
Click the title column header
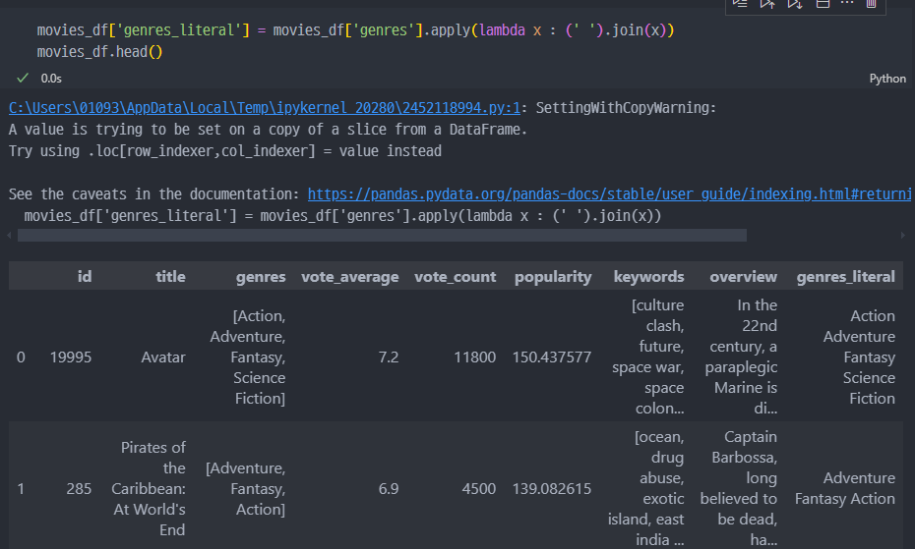[x=170, y=276]
